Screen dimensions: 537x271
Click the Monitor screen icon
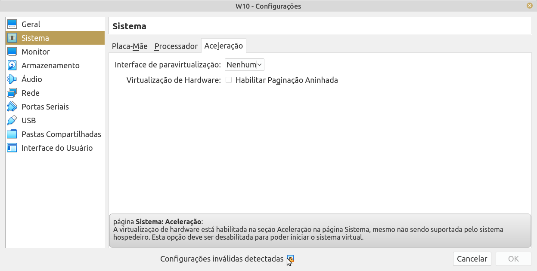point(12,52)
